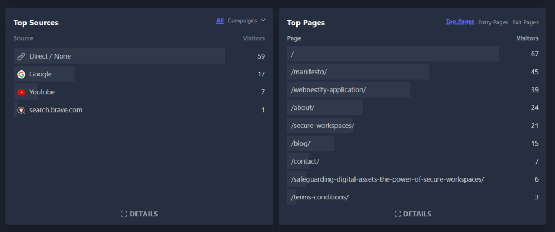The image size is (555, 232).
Task: Filter by /webnestify-application/ page
Action: coord(328,90)
